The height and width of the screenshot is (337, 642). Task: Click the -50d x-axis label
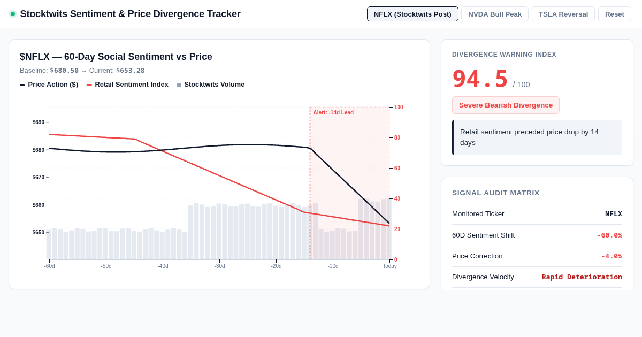(106, 266)
